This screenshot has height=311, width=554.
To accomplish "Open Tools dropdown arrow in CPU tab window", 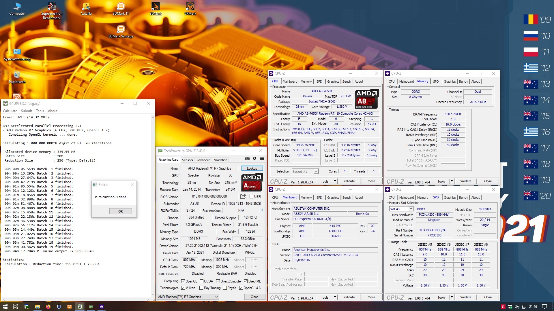I will [335, 181].
